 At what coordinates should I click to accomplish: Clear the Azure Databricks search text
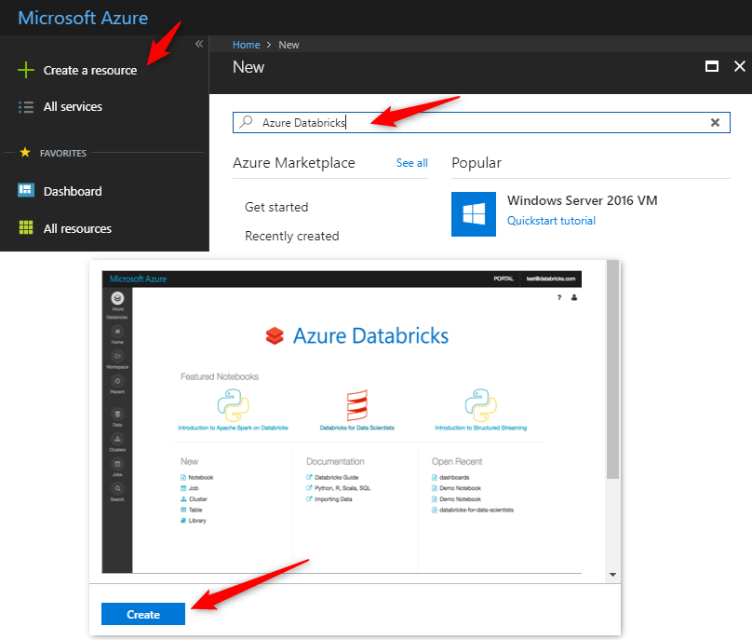click(715, 122)
